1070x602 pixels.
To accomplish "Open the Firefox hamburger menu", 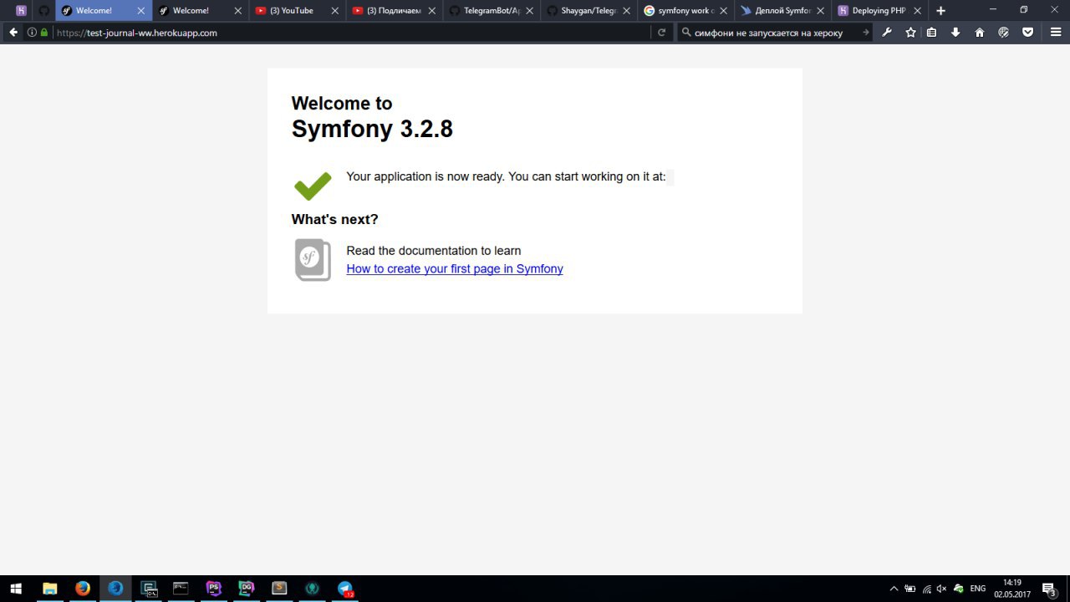I will pyautogui.click(x=1056, y=33).
